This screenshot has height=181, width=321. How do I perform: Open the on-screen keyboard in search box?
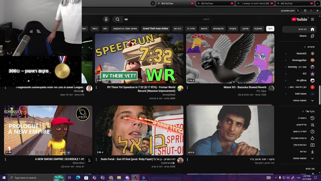pyautogui.click(x=126, y=19)
